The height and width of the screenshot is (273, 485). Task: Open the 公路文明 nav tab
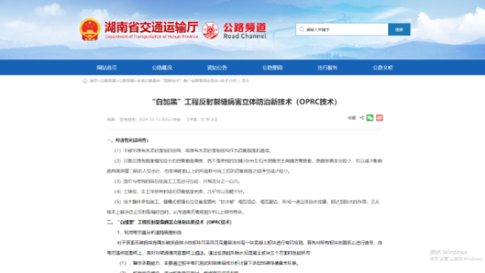pyautogui.click(x=383, y=67)
